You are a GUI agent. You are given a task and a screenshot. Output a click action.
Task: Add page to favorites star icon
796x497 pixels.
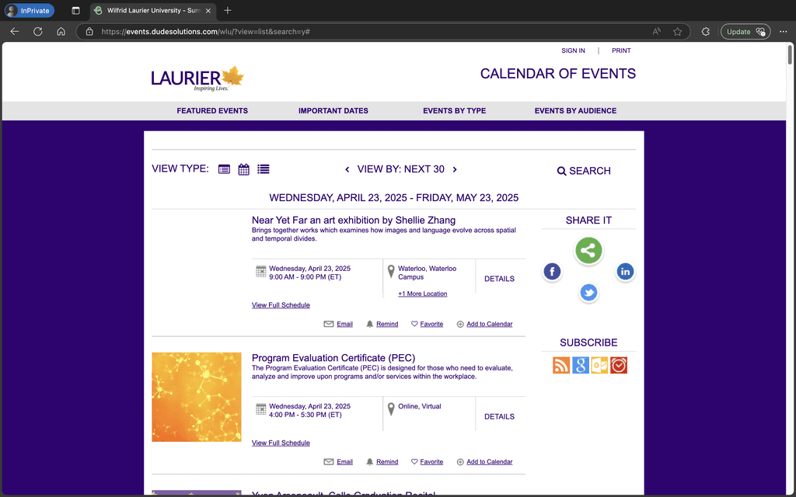677,31
